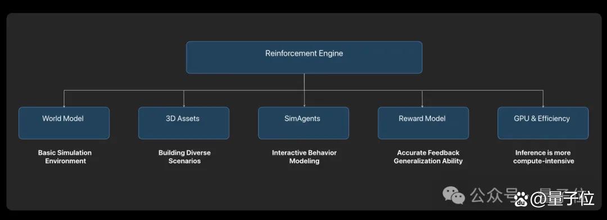Click Inference is more compute-intensive text
The image size is (607, 220).
tap(543, 157)
